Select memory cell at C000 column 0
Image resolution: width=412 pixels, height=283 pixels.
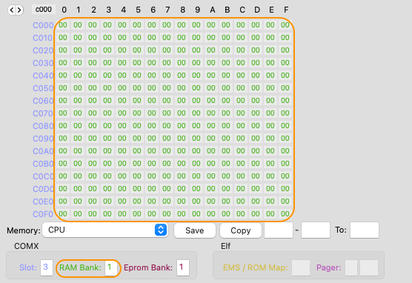tap(63, 25)
